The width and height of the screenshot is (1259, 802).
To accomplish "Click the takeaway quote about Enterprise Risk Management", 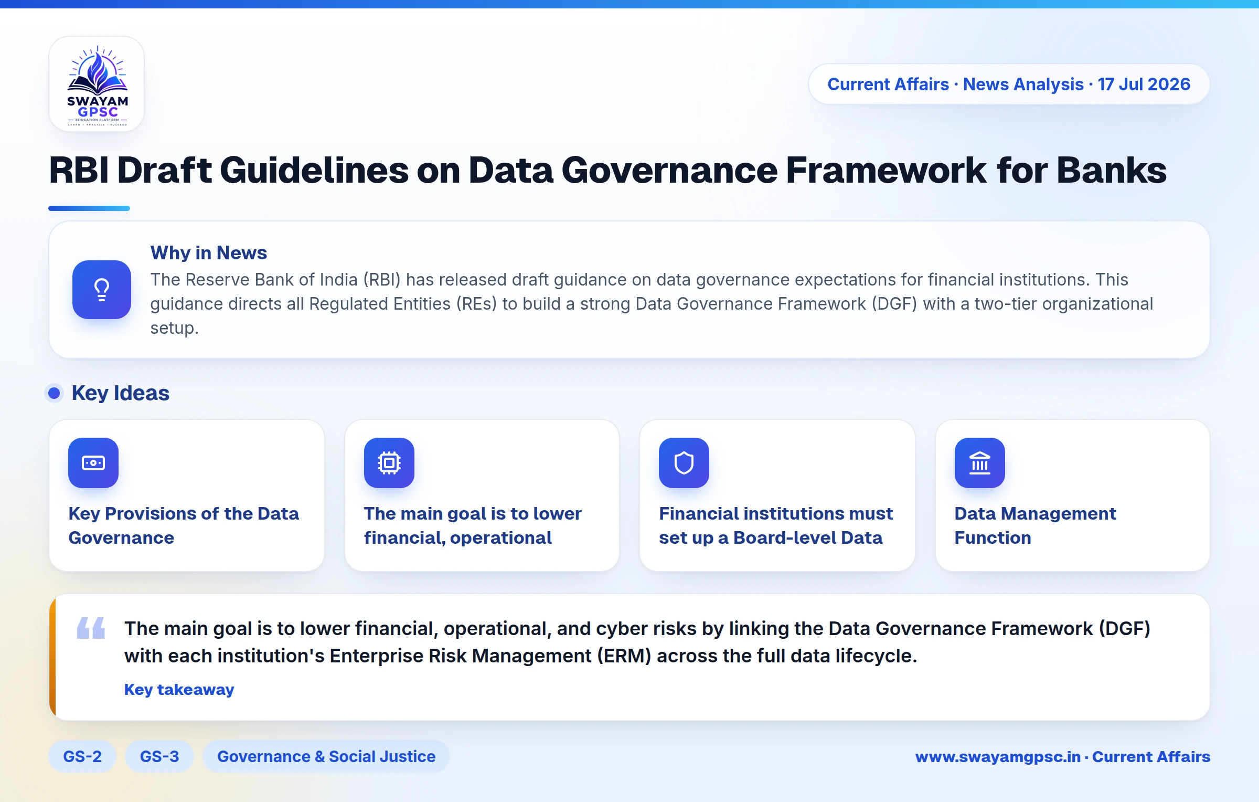I will click(637, 642).
